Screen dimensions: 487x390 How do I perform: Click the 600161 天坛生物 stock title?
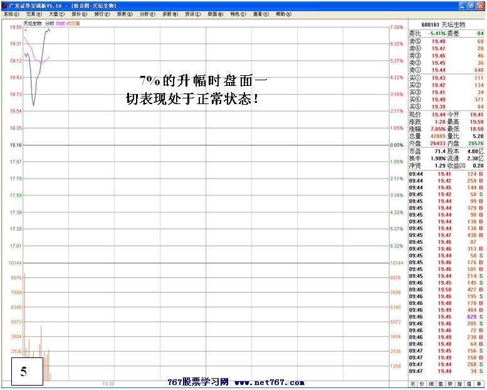tap(443, 24)
